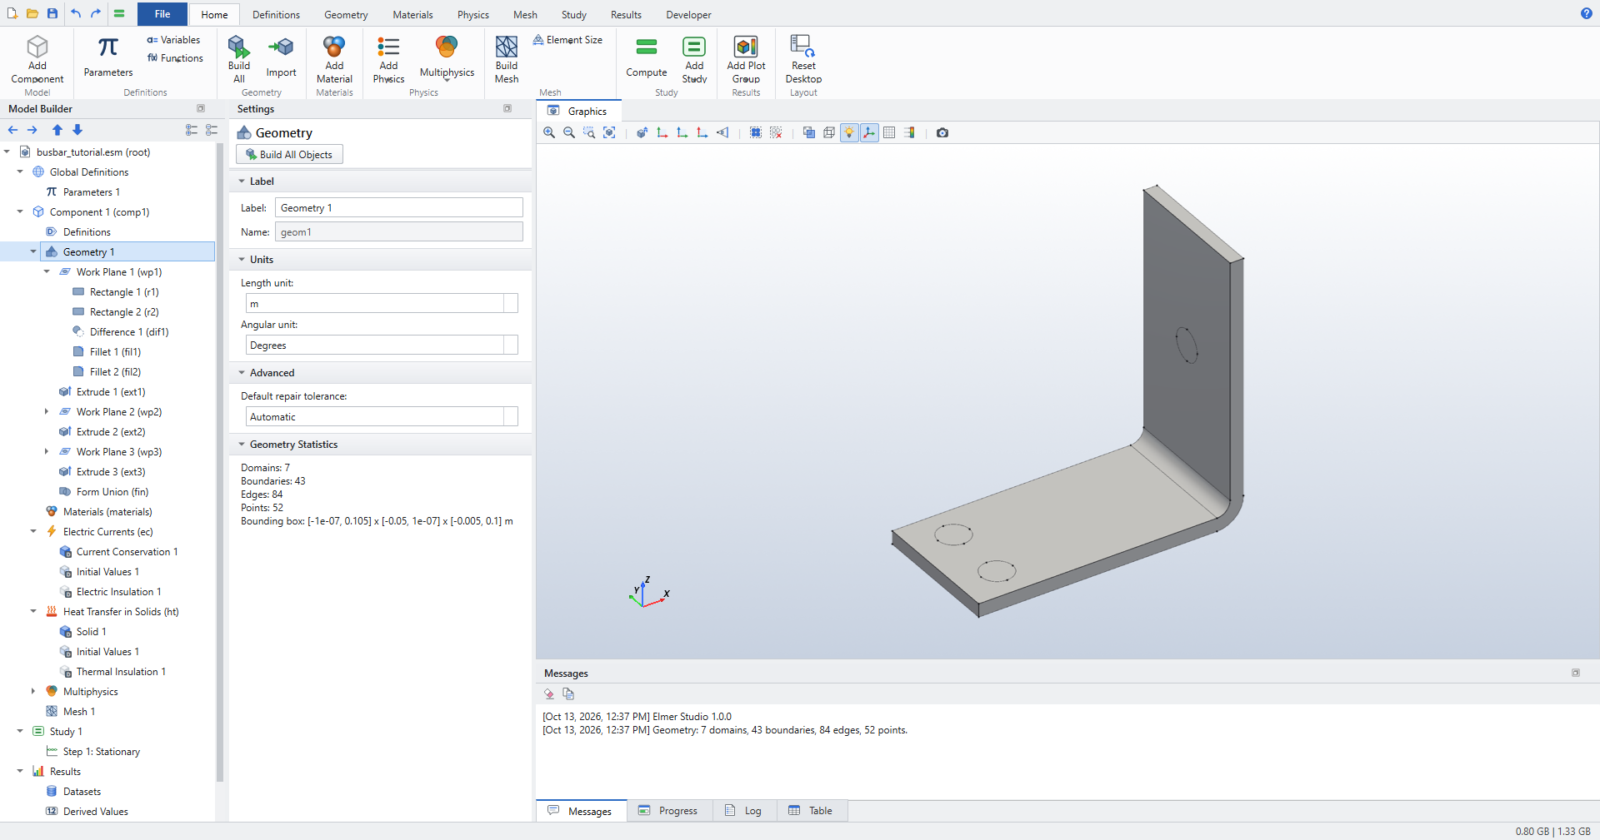Click the Zoom In graphics tool

(549, 132)
